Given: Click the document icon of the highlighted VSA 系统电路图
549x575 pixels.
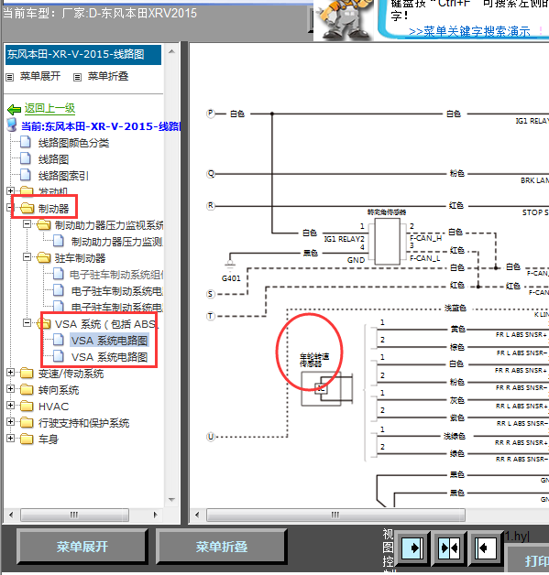Looking at the screenshot, I should [x=59, y=340].
